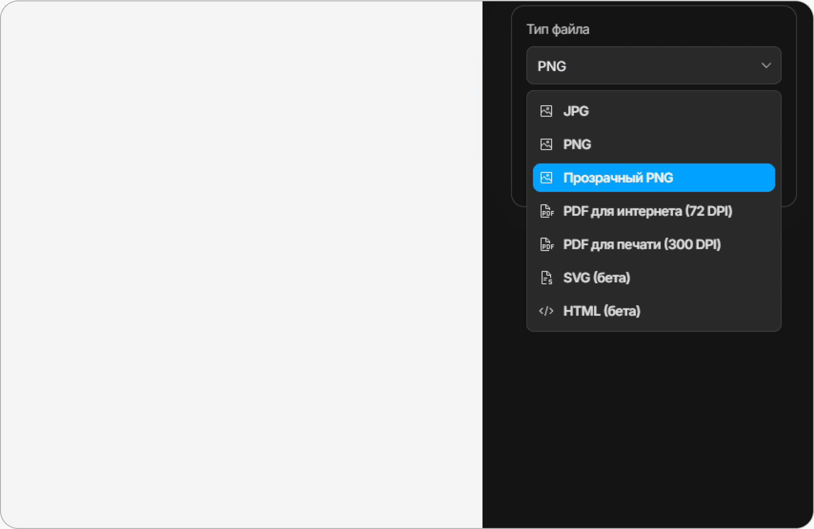Click the SVG document icon

[546, 278]
